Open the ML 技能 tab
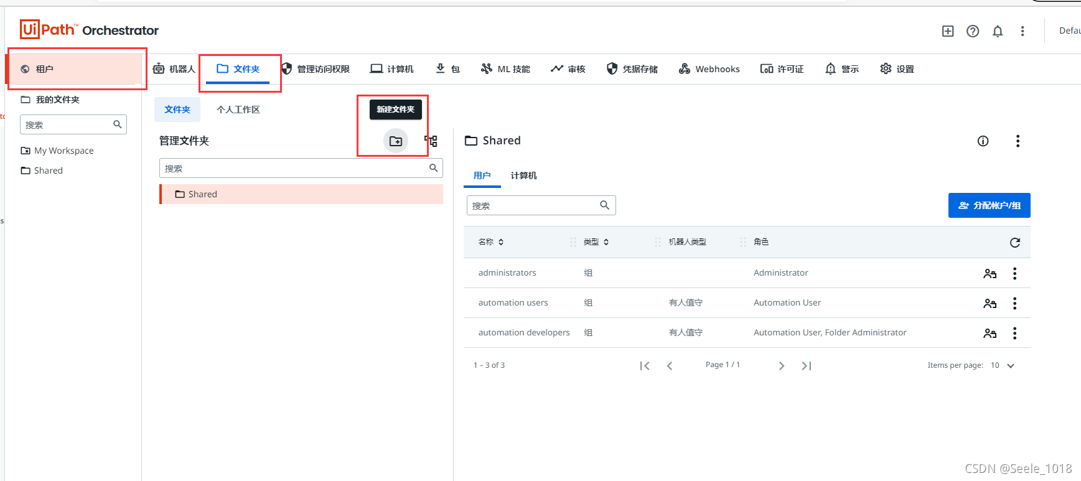Image resolution: width=1081 pixels, height=481 pixels. click(505, 69)
